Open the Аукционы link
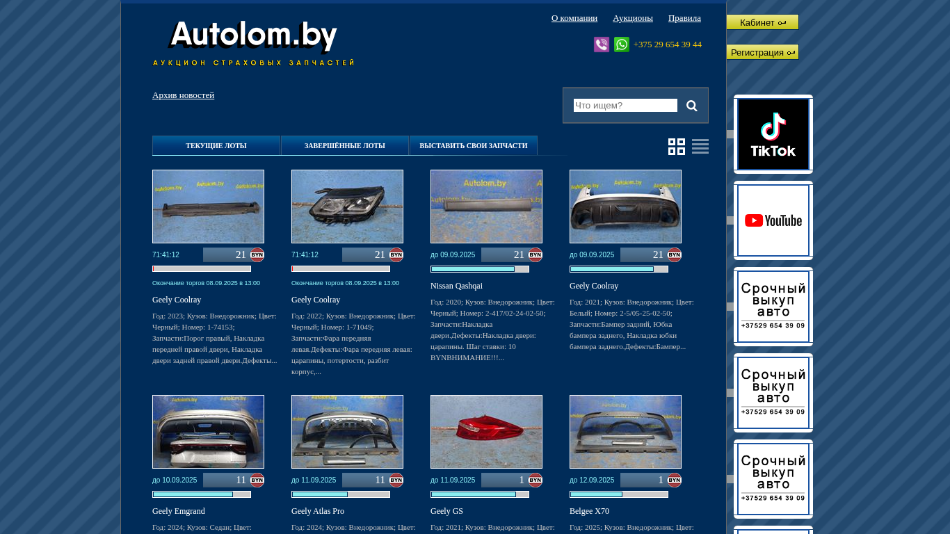950x534 pixels. pos(633,18)
